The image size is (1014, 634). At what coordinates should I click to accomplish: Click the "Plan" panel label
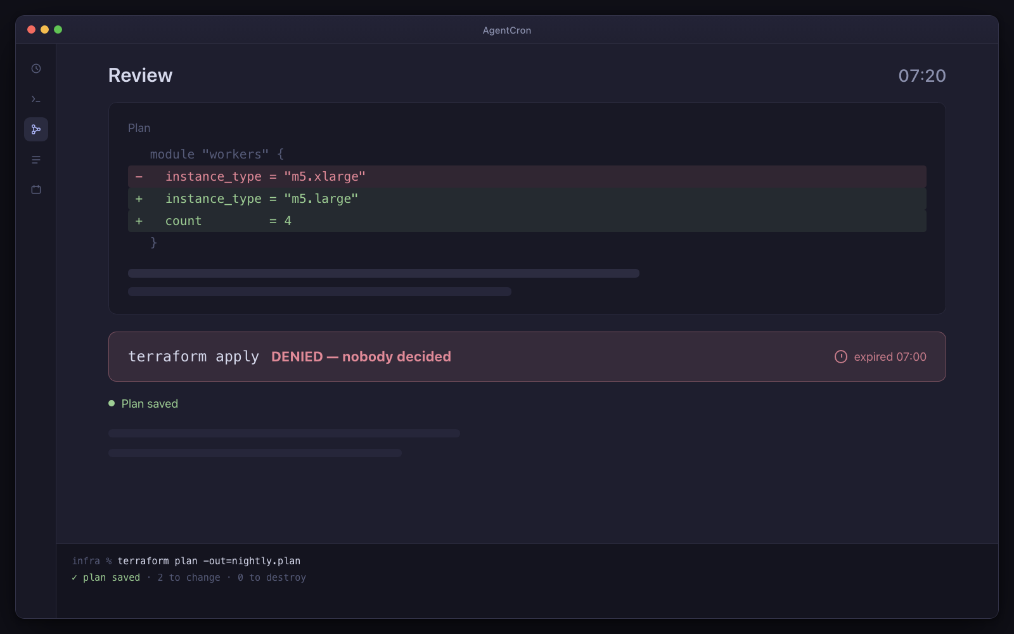139,128
